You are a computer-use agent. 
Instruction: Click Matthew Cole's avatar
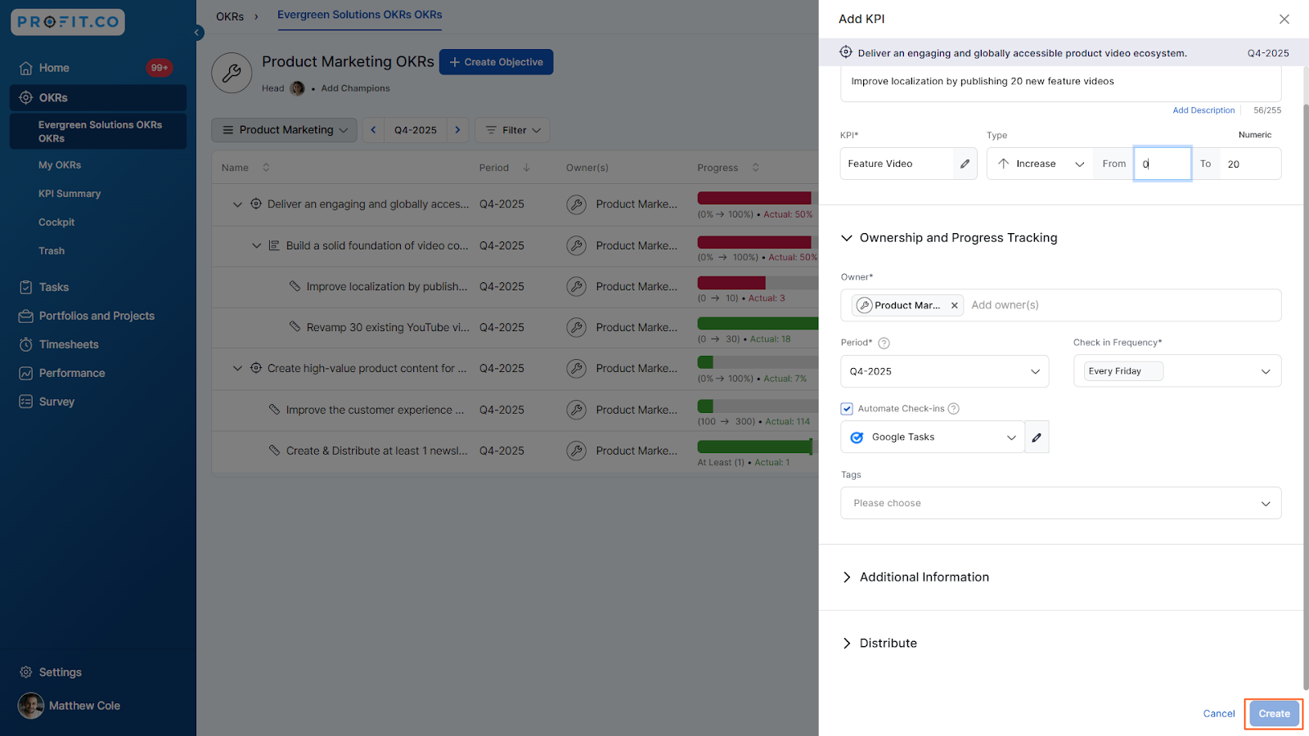click(31, 706)
